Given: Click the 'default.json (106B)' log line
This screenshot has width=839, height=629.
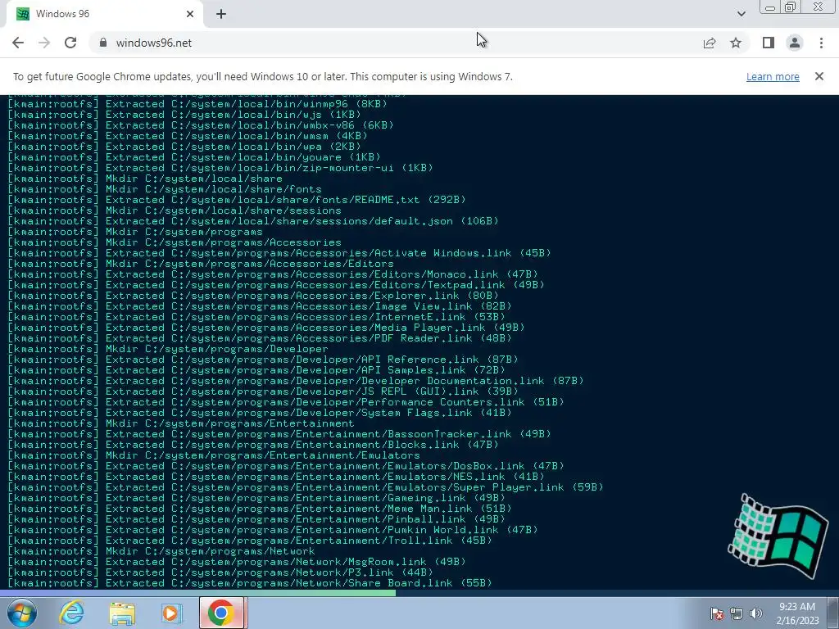Looking at the screenshot, I should [x=253, y=221].
